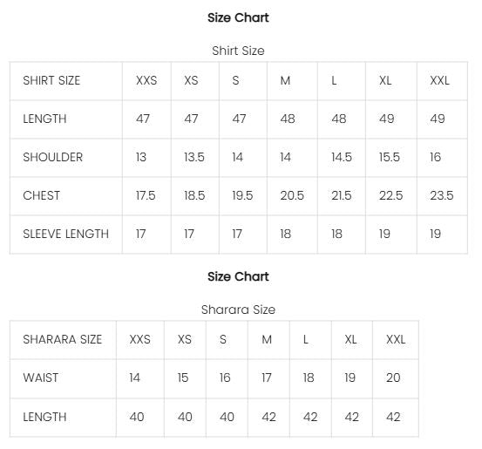Image resolution: width=482 pixels, height=449 pixels.
Task: Select the sharara XXL column header
Action: click(x=396, y=339)
